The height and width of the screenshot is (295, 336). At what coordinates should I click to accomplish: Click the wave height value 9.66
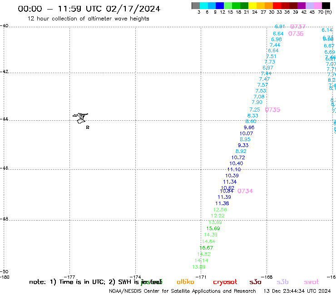(249, 128)
